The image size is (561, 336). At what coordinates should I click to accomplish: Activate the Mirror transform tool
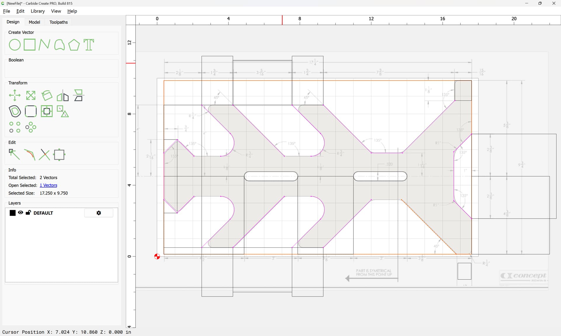(63, 95)
